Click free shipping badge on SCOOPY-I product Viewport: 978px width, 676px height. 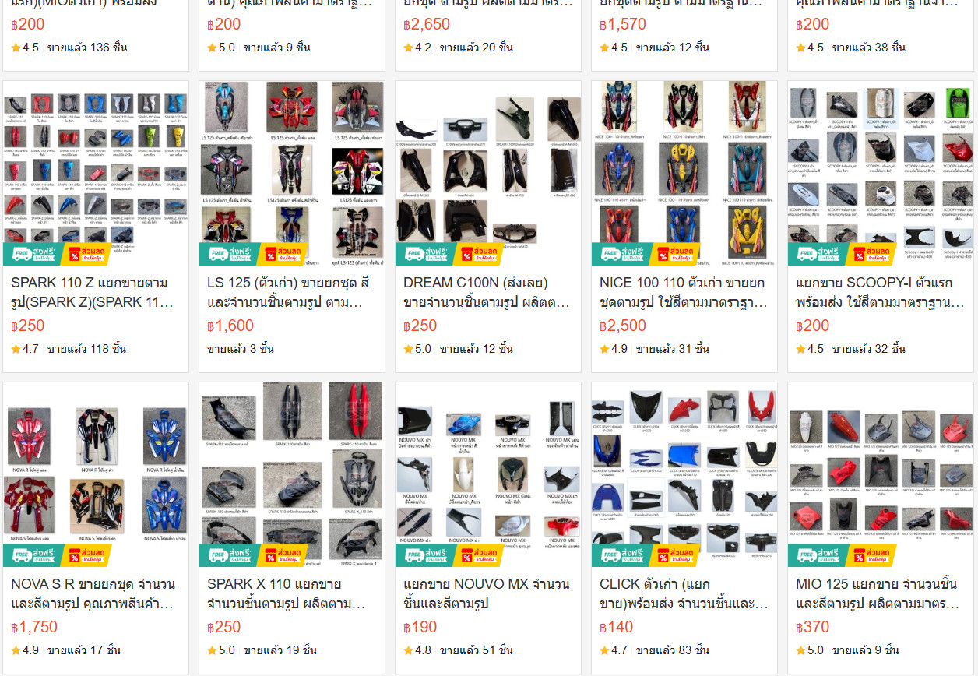[x=817, y=254]
